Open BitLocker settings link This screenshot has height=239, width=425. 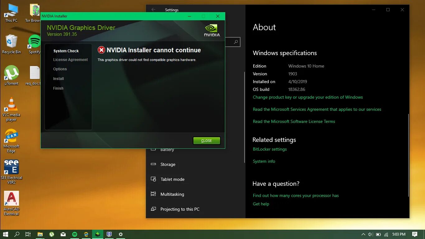[x=270, y=149]
